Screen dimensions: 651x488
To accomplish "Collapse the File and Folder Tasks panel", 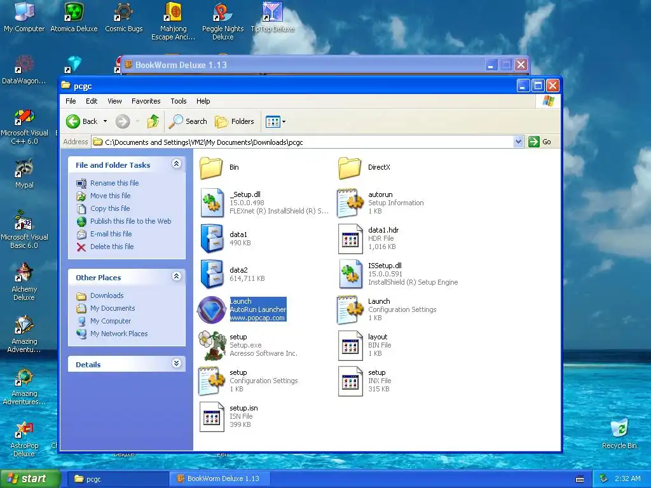I will [177, 164].
